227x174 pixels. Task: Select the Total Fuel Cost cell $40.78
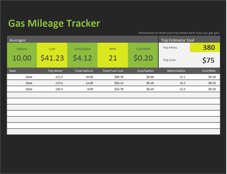click(x=119, y=77)
